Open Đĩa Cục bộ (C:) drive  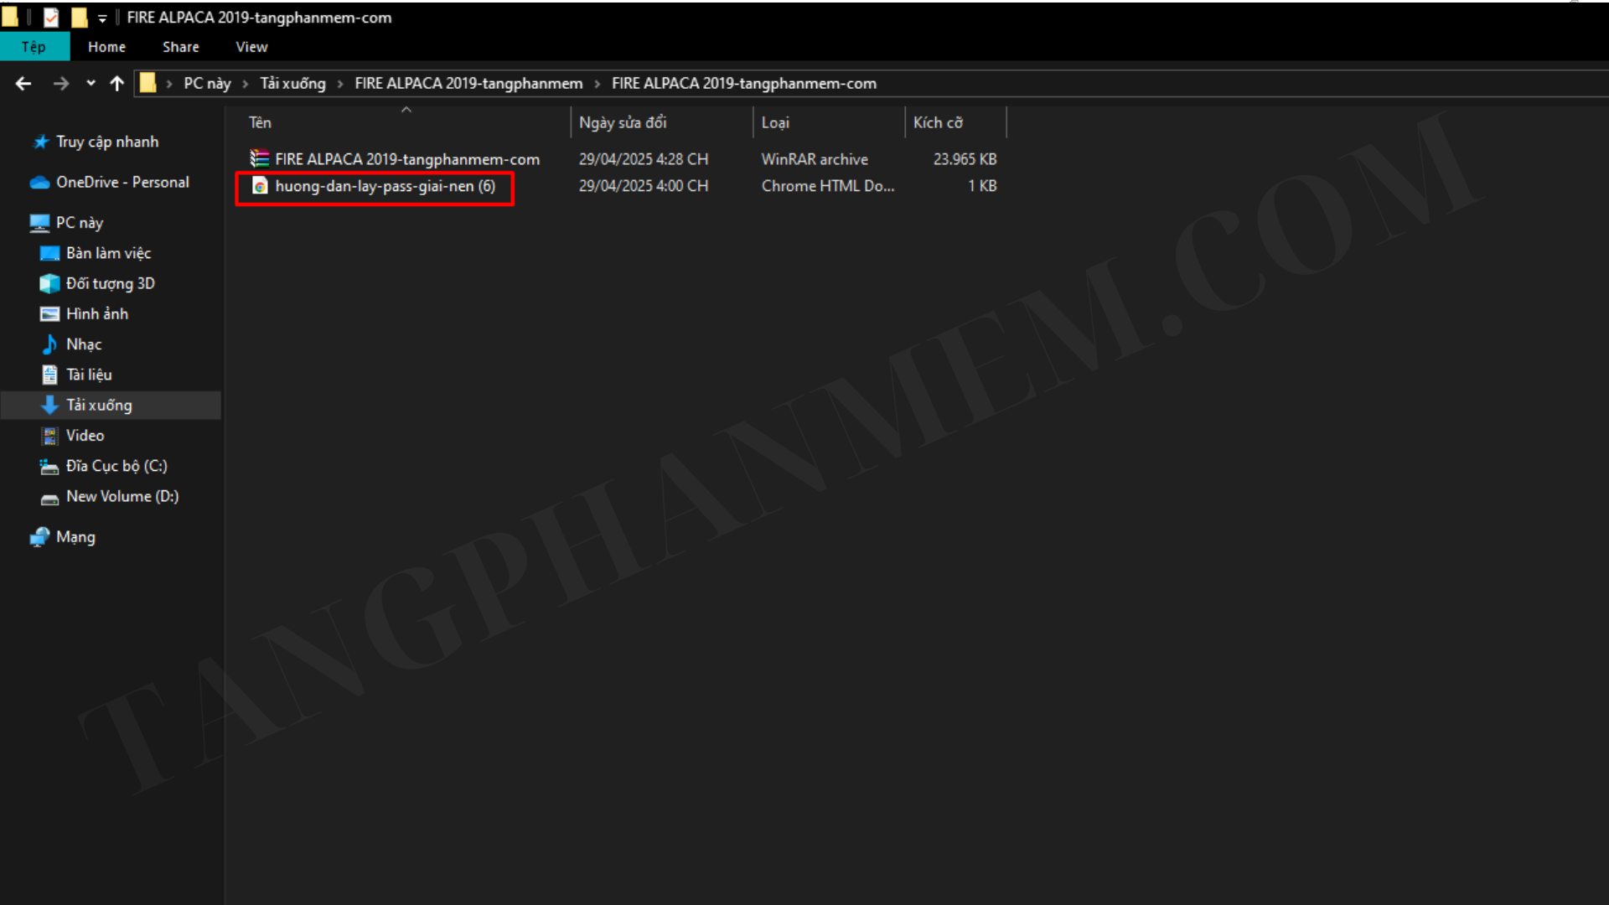116,466
